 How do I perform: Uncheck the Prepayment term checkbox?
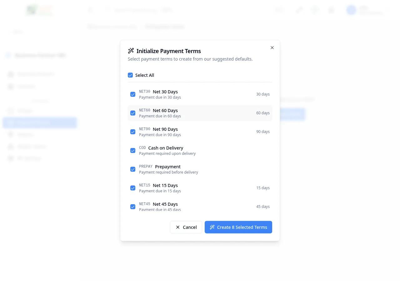(133, 169)
